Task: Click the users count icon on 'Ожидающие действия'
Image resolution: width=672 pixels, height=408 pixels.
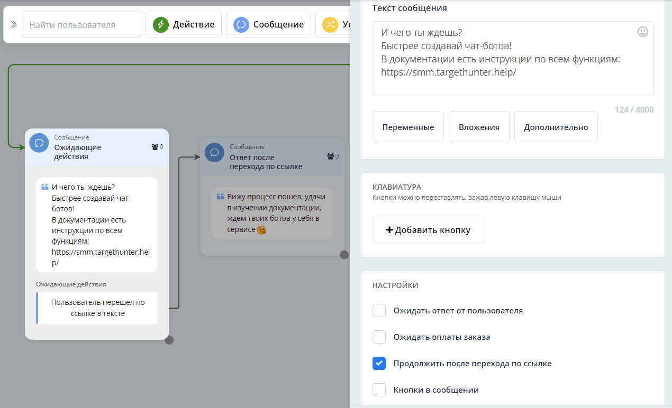Action: (x=155, y=147)
